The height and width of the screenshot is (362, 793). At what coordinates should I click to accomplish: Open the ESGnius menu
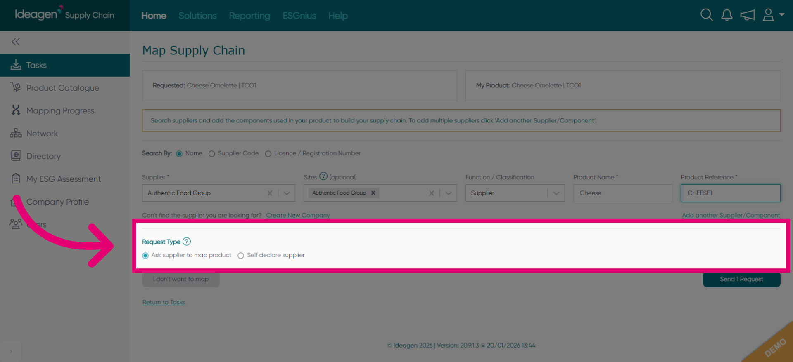pos(299,16)
